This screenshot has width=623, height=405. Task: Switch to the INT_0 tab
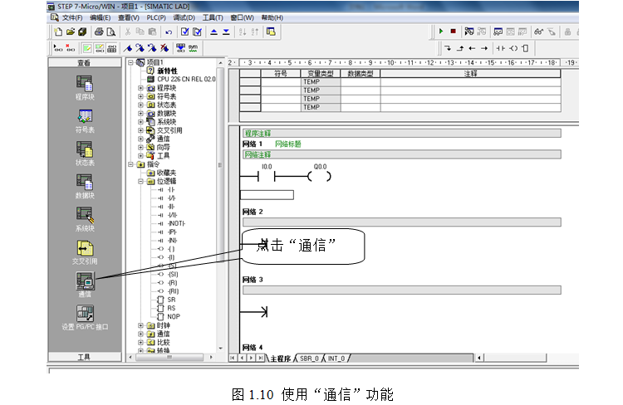336,359
